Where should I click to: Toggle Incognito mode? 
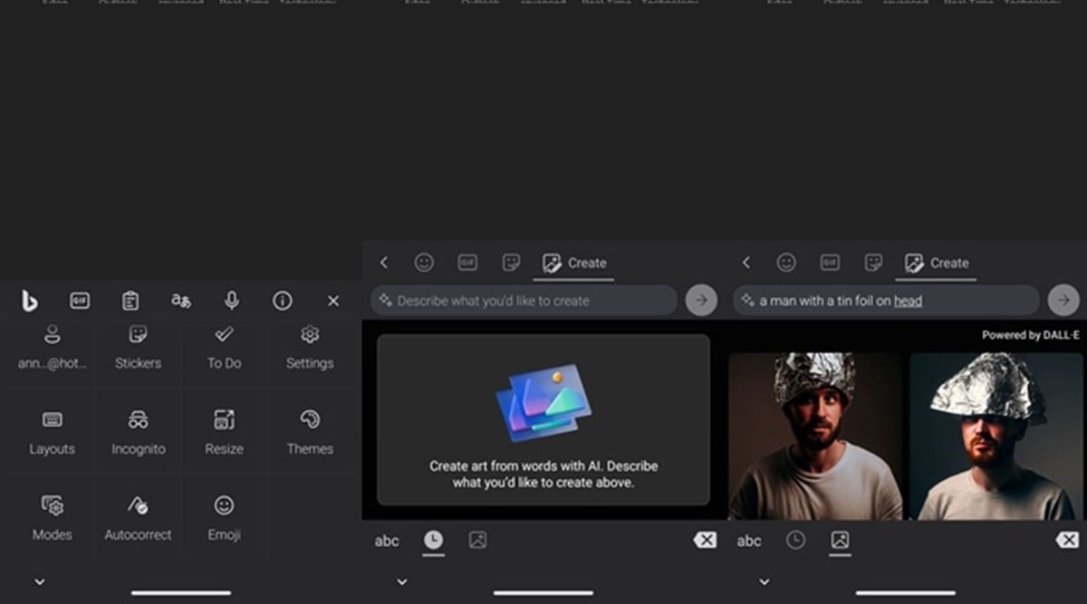click(138, 431)
